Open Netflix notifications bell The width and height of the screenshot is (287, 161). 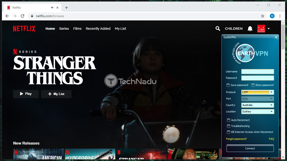[x=250, y=29]
